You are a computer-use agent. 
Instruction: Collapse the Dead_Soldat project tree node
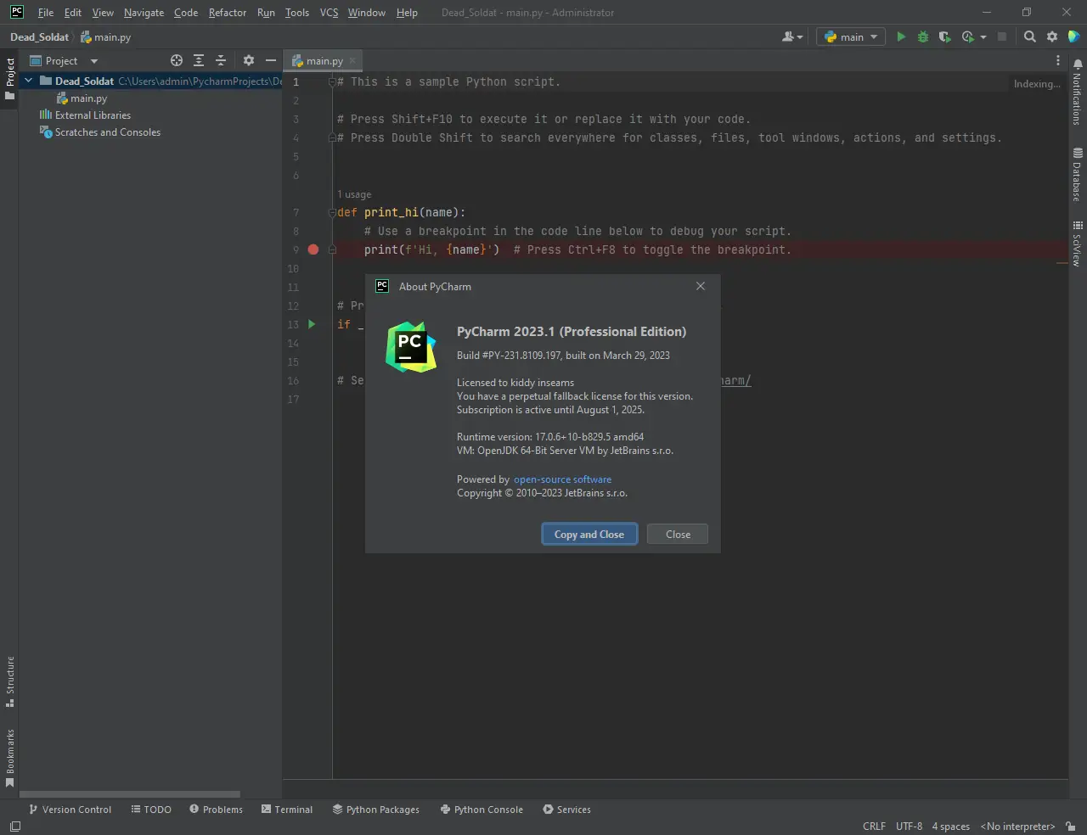(x=29, y=81)
